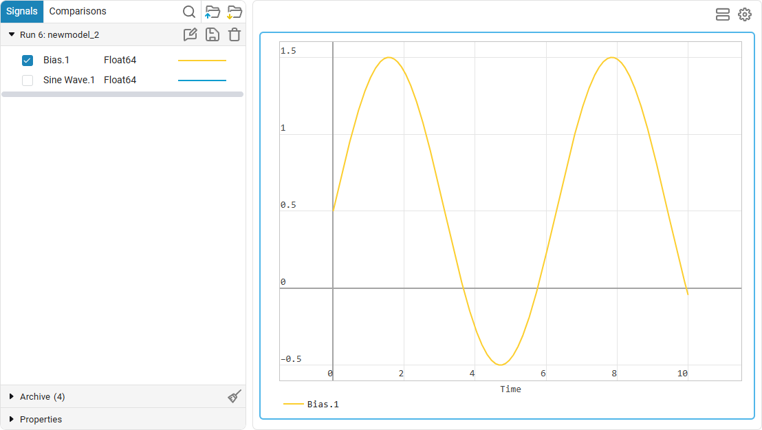Switch to the Comparisons tab
Image resolution: width=762 pixels, height=430 pixels.
78,11
